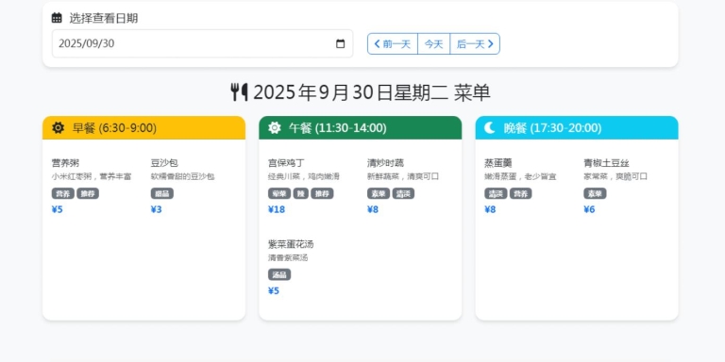Click the ¥8 price of 蒸蛋羹

pos(490,209)
